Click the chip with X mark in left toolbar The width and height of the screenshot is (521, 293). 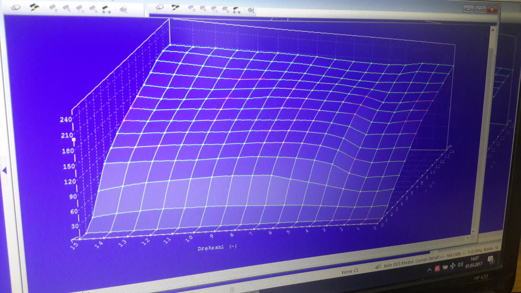80,9
